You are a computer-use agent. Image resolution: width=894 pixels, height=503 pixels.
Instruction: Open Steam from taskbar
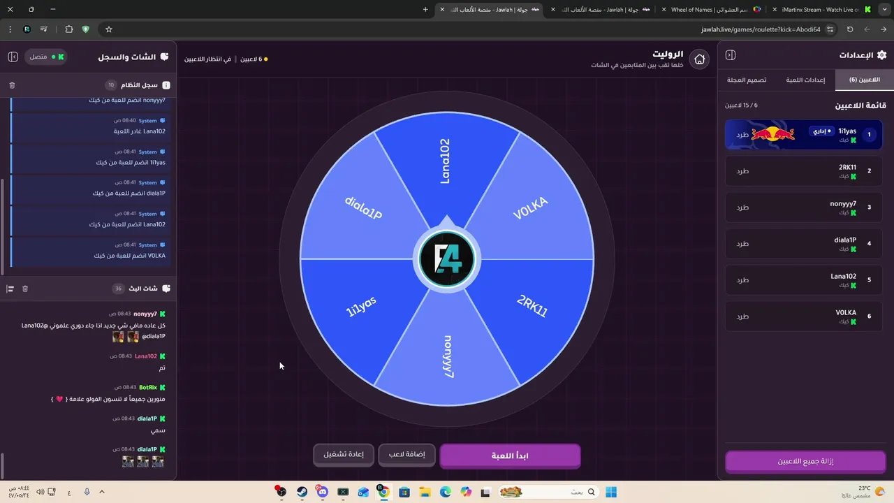click(302, 493)
